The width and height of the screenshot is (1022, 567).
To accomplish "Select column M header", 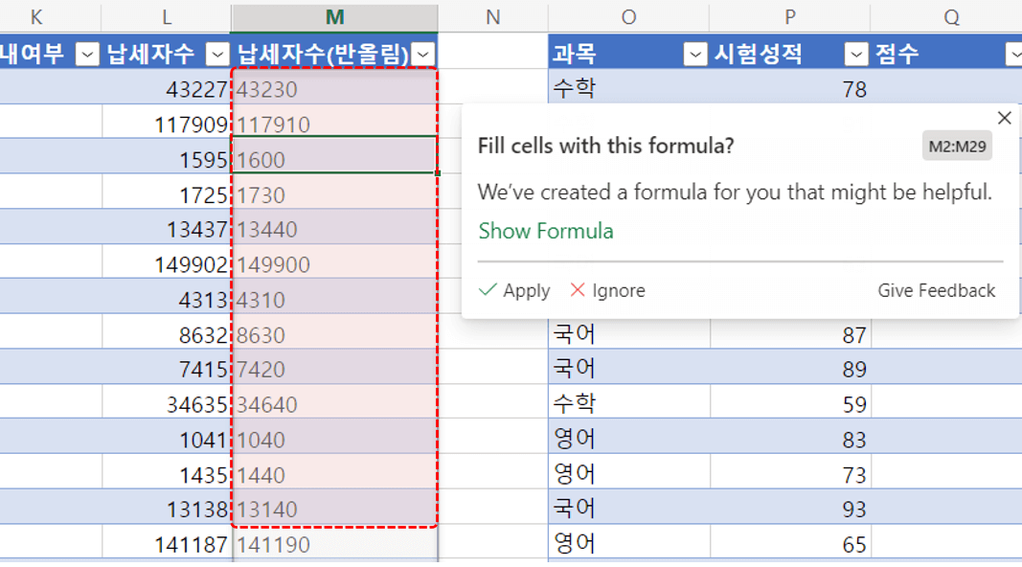I will [x=334, y=17].
